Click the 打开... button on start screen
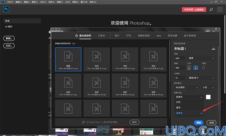This screenshot has width=226, height=136. (9, 46)
